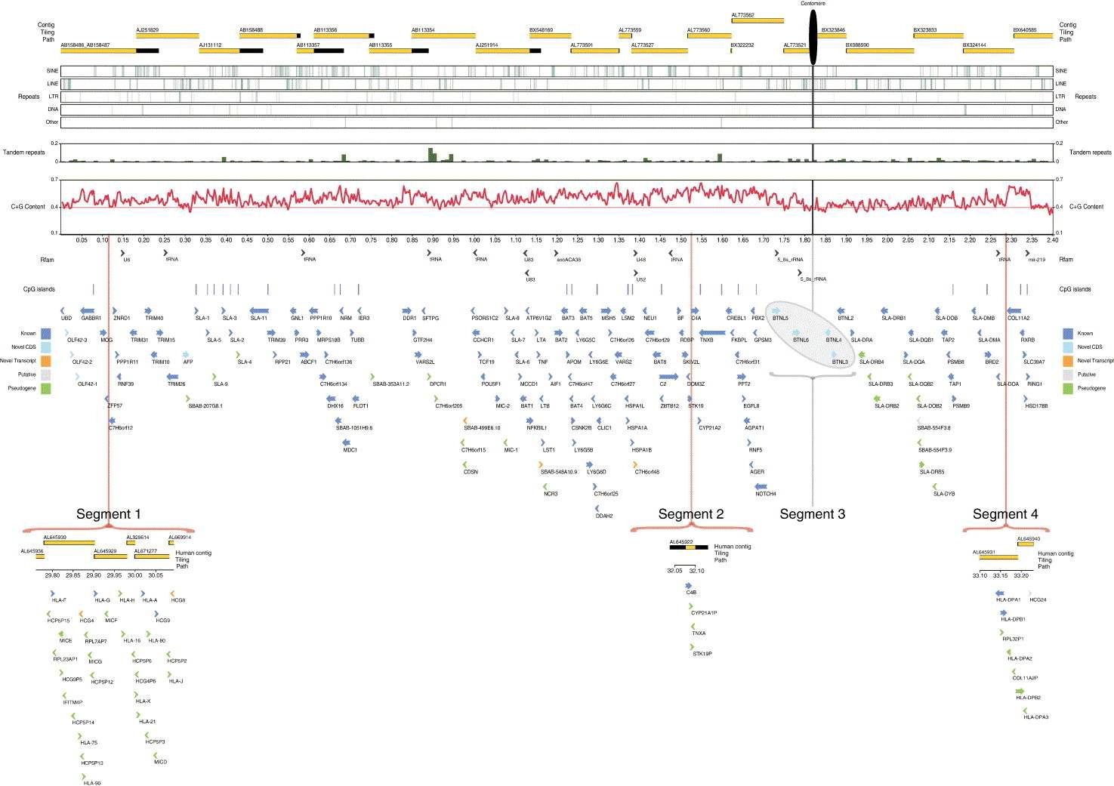
Task: Click the MICD pseudogene label
Action: 160,763
